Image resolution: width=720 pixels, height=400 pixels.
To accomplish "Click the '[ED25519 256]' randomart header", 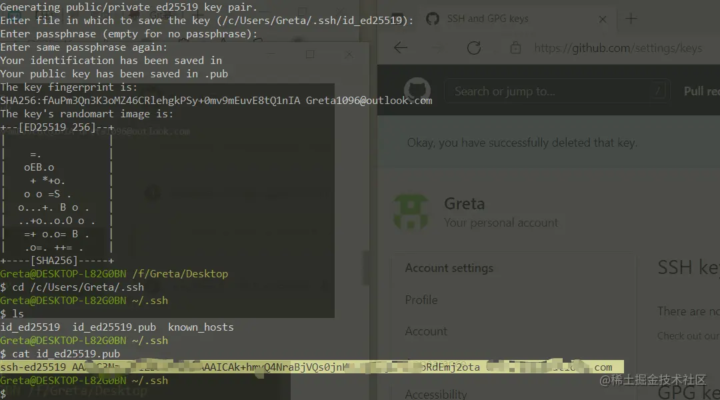I will coord(57,127).
